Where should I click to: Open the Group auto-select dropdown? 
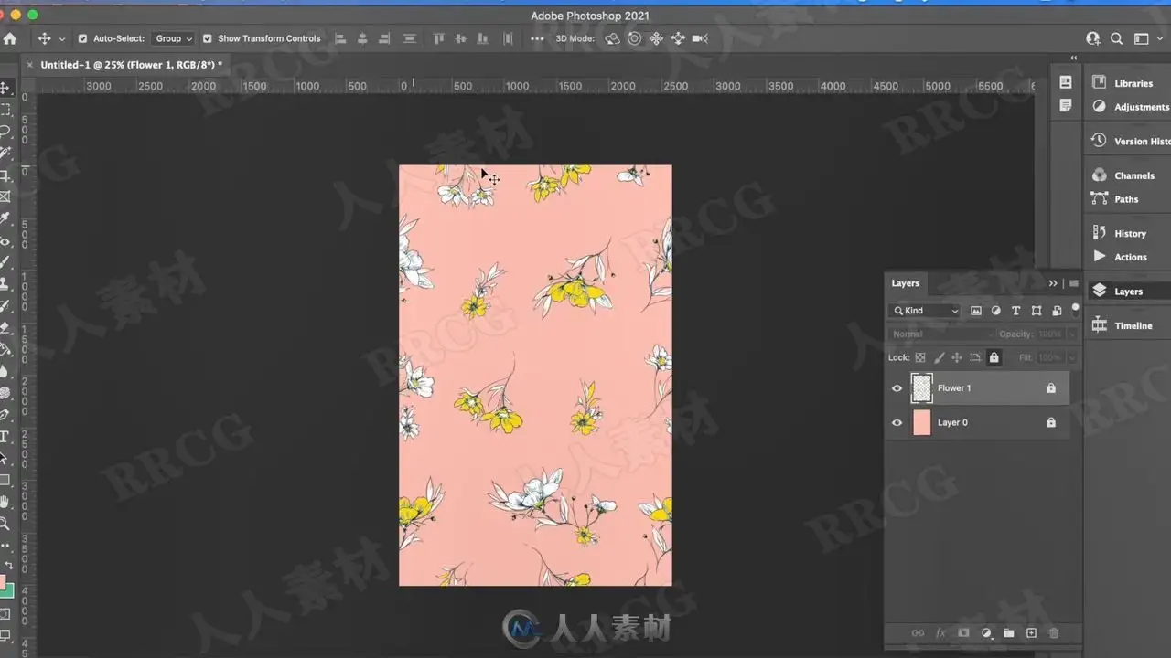[174, 38]
